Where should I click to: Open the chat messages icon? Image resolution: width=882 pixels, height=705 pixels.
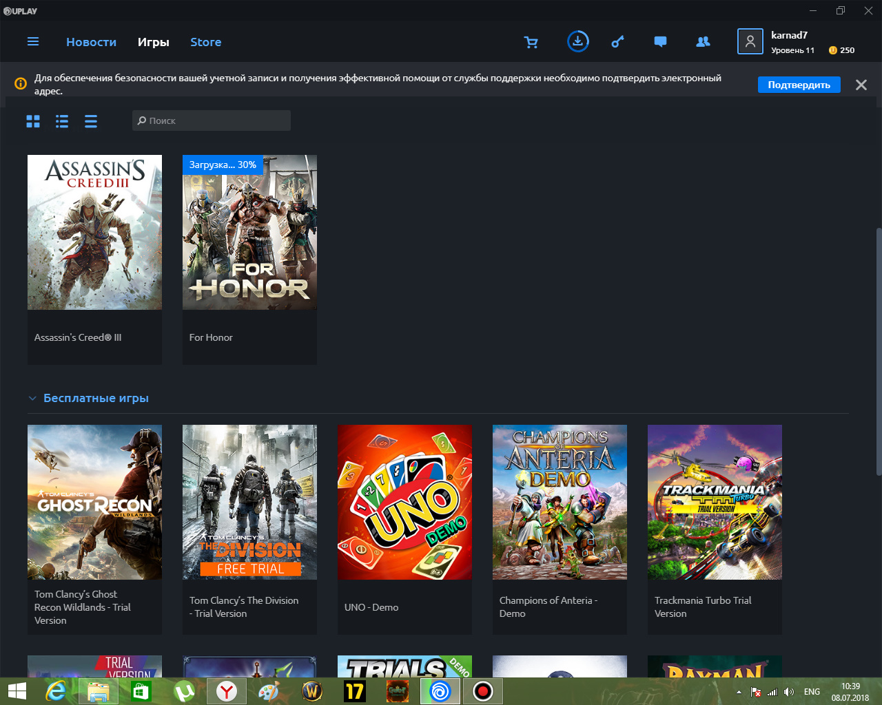tap(660, 42)
